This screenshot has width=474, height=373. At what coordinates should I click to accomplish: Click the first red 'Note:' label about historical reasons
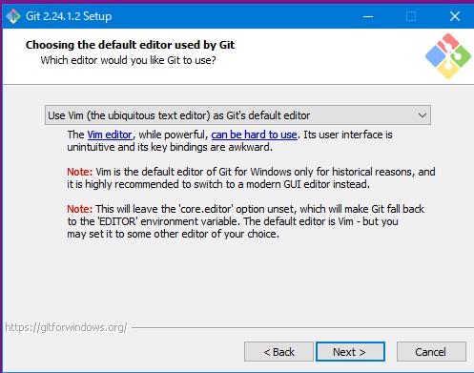[79, 172]
